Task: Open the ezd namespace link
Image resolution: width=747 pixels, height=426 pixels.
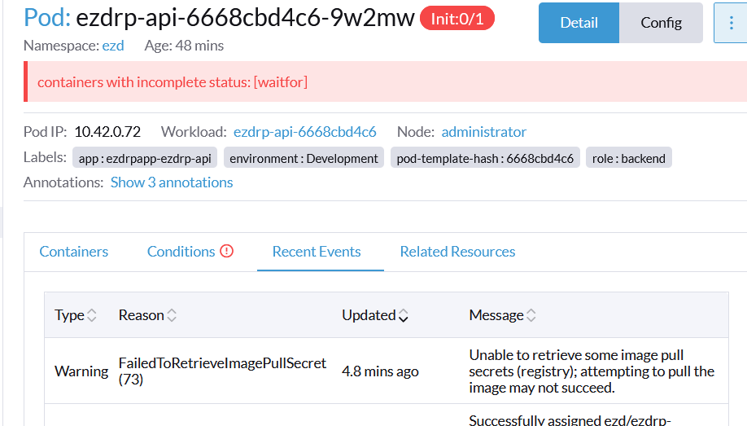Action: tap(113, 46)
